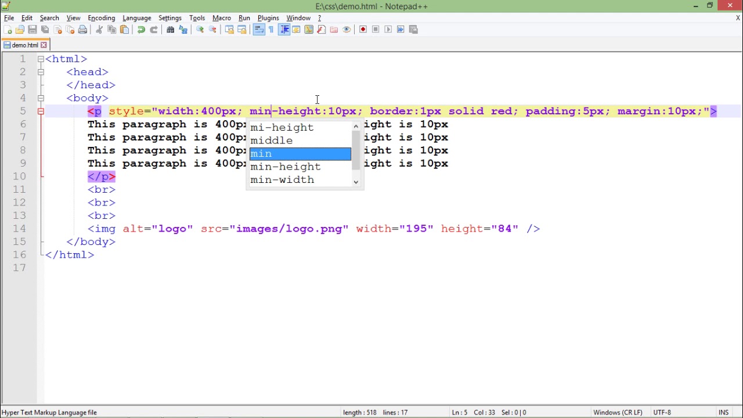Click the Close All documents toolbar icon

[70, 30]
